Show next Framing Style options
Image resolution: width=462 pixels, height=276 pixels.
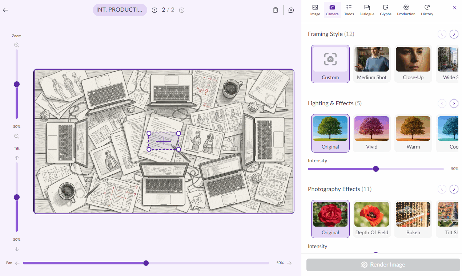(454, 34)
